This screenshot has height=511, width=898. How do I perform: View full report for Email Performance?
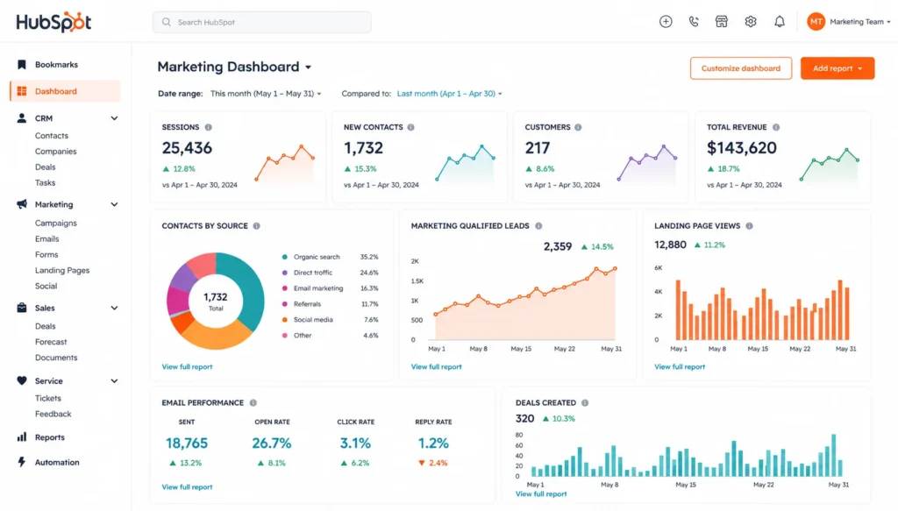pyautogui.click(x=187, y=487)
